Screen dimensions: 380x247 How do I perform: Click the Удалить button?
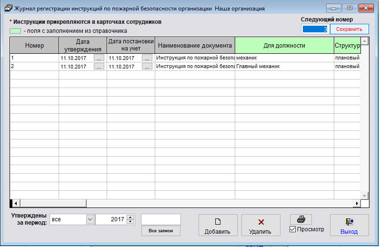[x=261, y=225]
